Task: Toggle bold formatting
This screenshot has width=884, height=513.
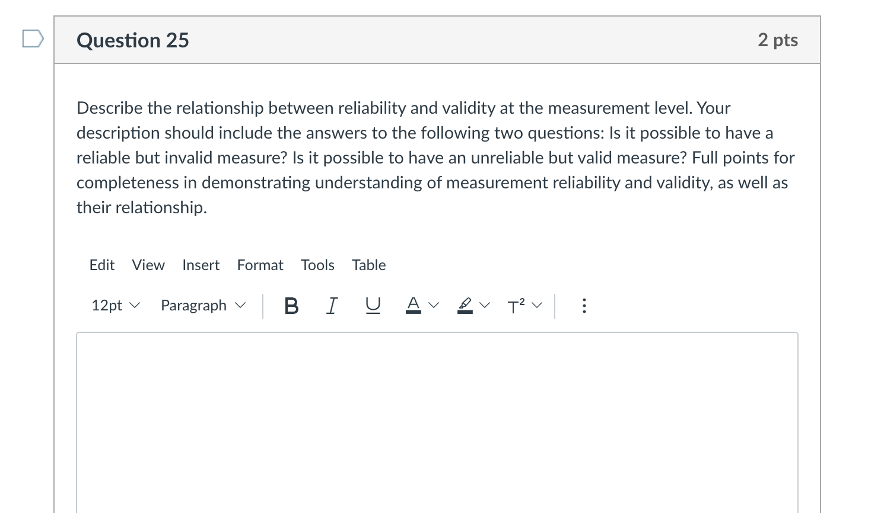Action: point(291,306)
